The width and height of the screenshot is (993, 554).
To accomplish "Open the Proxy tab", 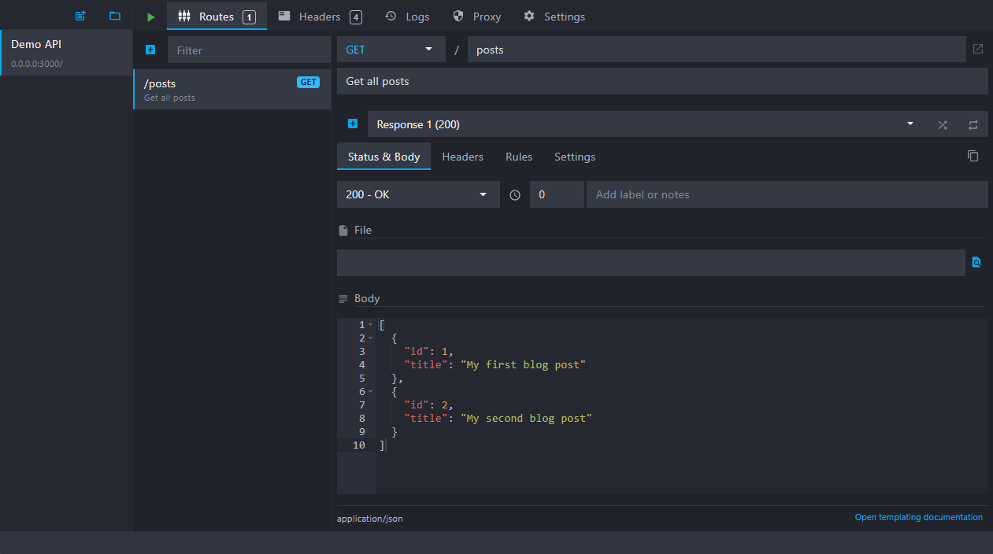I will point(477,17).
